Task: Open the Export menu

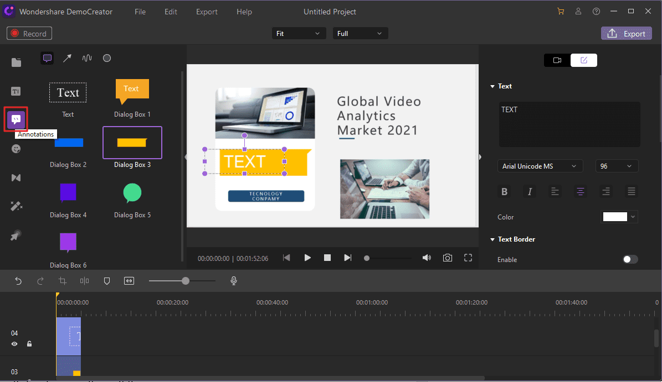Action: point(207,12)
